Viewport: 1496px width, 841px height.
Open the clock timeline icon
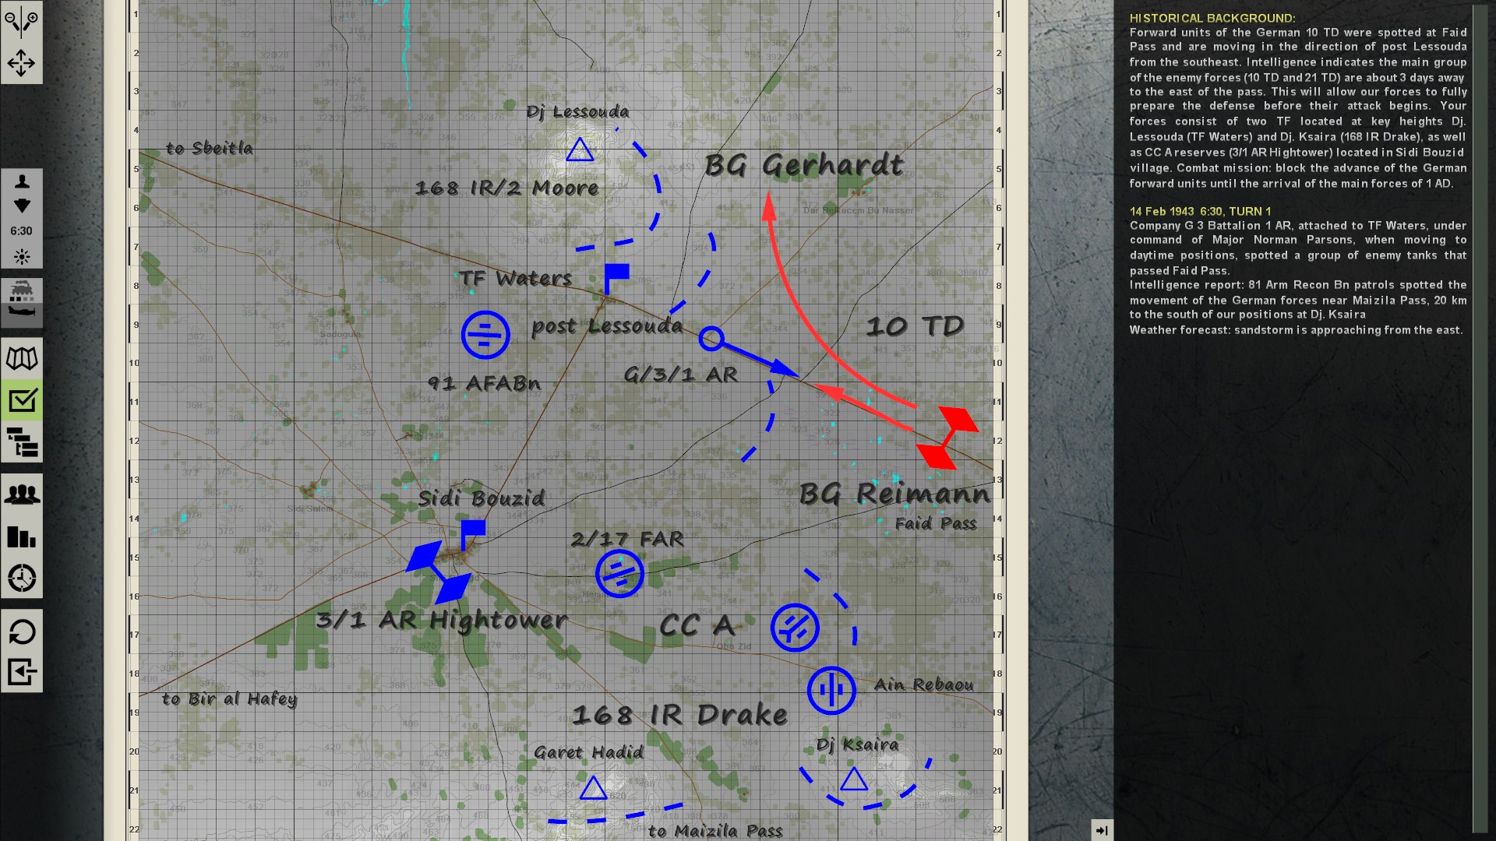[x=21, y=579]
